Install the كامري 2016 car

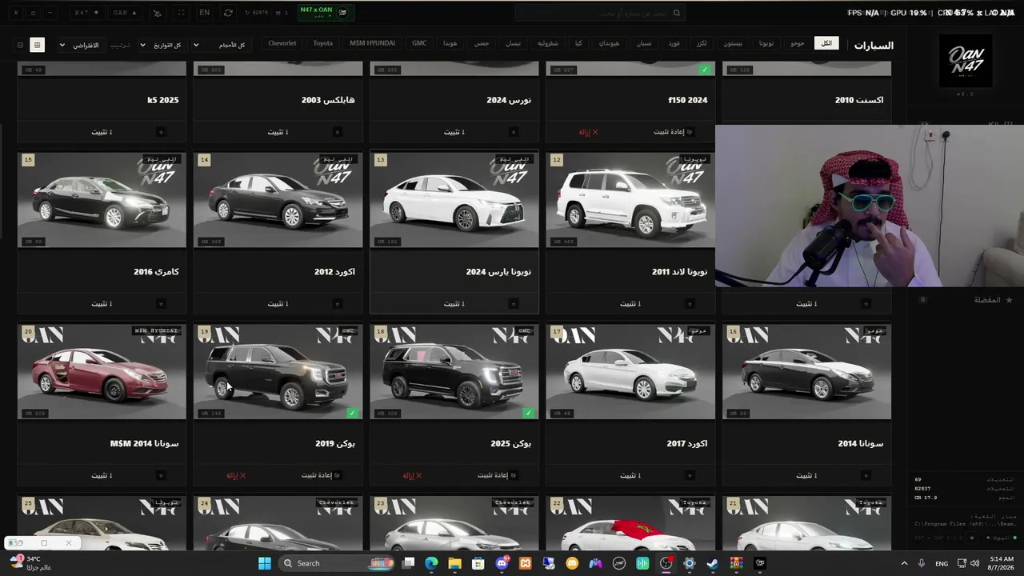(x=102, y=304)
